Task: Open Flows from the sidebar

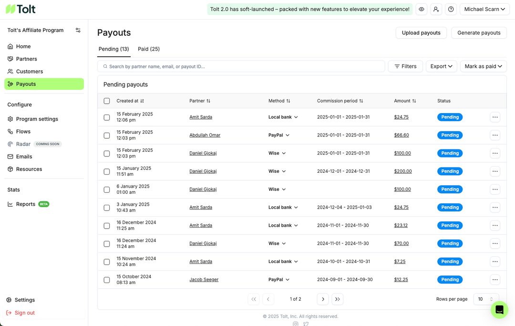Action: 26,131
